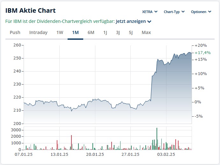The height and width of the screenshot is (165, 220).
Task: Open the Max time range tab
Action: point(146,32)
